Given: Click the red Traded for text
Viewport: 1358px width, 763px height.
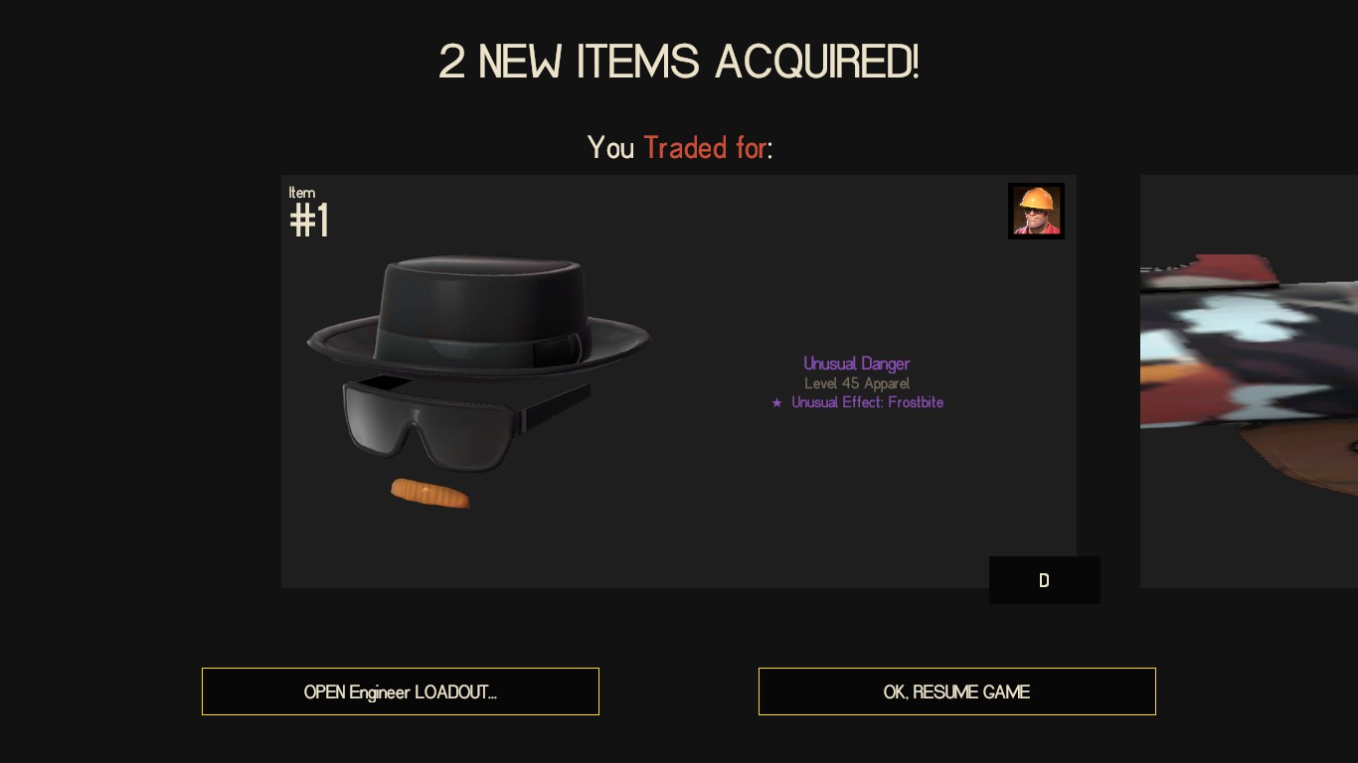Looking at the screenshot, I should click(x=705, y=148).
